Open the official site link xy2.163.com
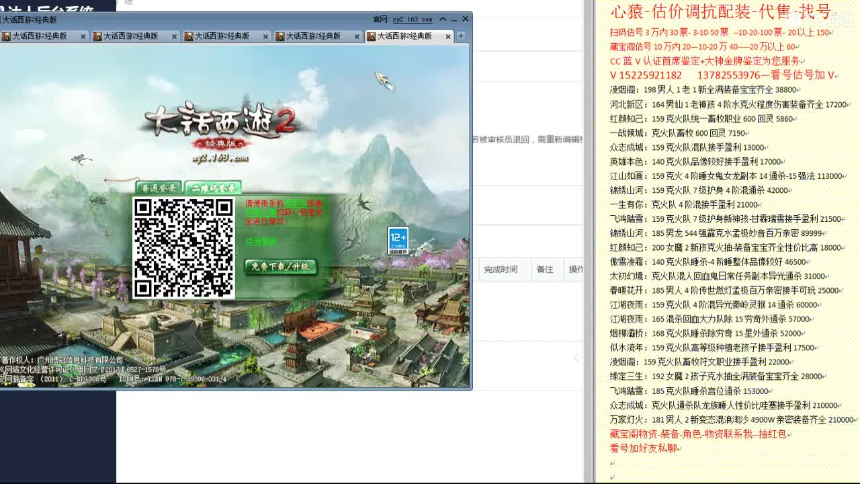Image resolution: width=860 pixels, height=484 pixels. 411,19
